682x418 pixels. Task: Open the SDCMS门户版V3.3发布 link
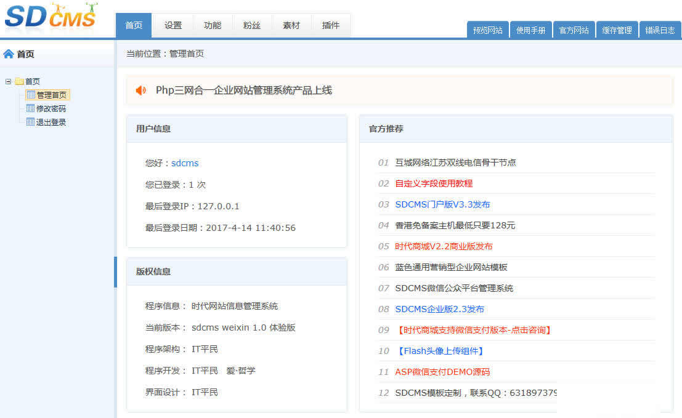(442, 204)
